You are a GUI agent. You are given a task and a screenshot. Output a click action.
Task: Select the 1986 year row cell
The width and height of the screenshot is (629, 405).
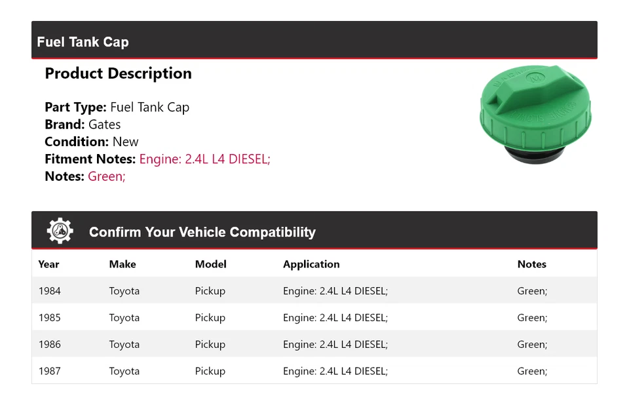pos(49,344)
